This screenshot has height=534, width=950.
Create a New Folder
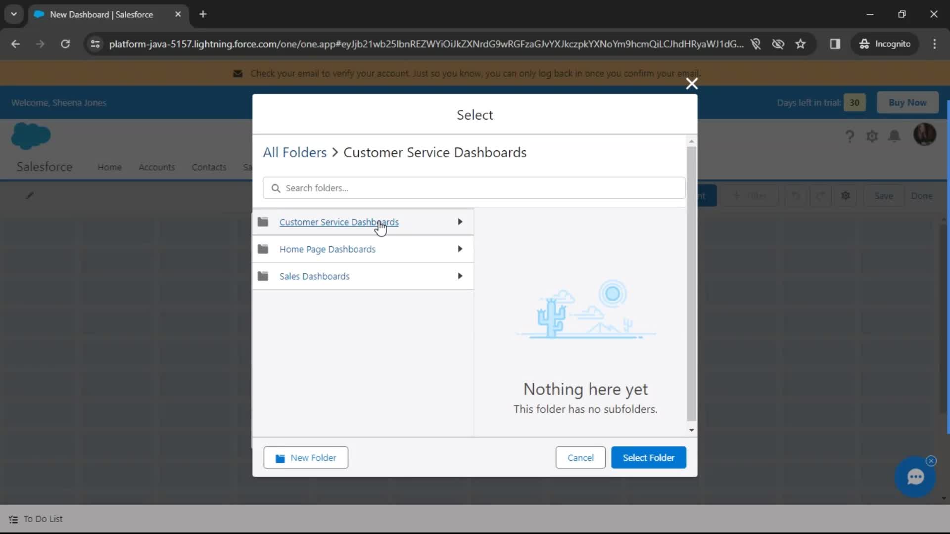[306, 457]
